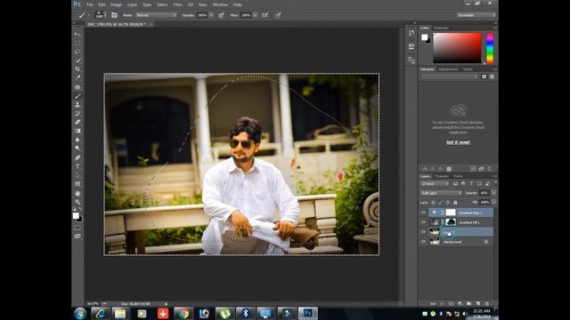This screenshot has height=320, width=570.
Task: Open the Properties panel icon in dock
Action: pyautogui.click(x=411, y=46)
